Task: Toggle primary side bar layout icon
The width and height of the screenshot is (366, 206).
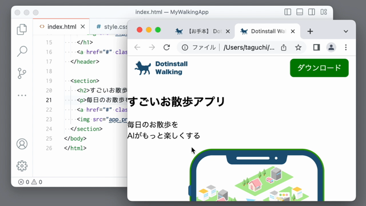Action: 288,12
